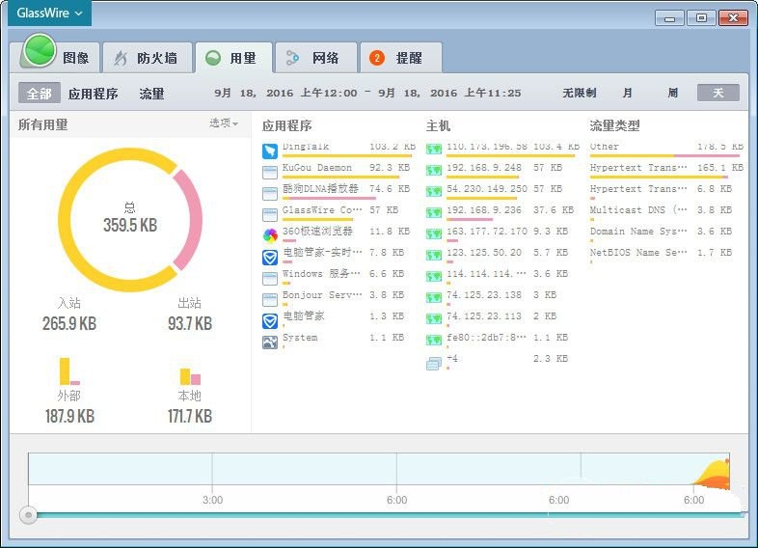Image resolution: width=758 pixels, height=548 pixels.
Task: Select the 流量 (Traffic) filter
Action: pos(151,93)
